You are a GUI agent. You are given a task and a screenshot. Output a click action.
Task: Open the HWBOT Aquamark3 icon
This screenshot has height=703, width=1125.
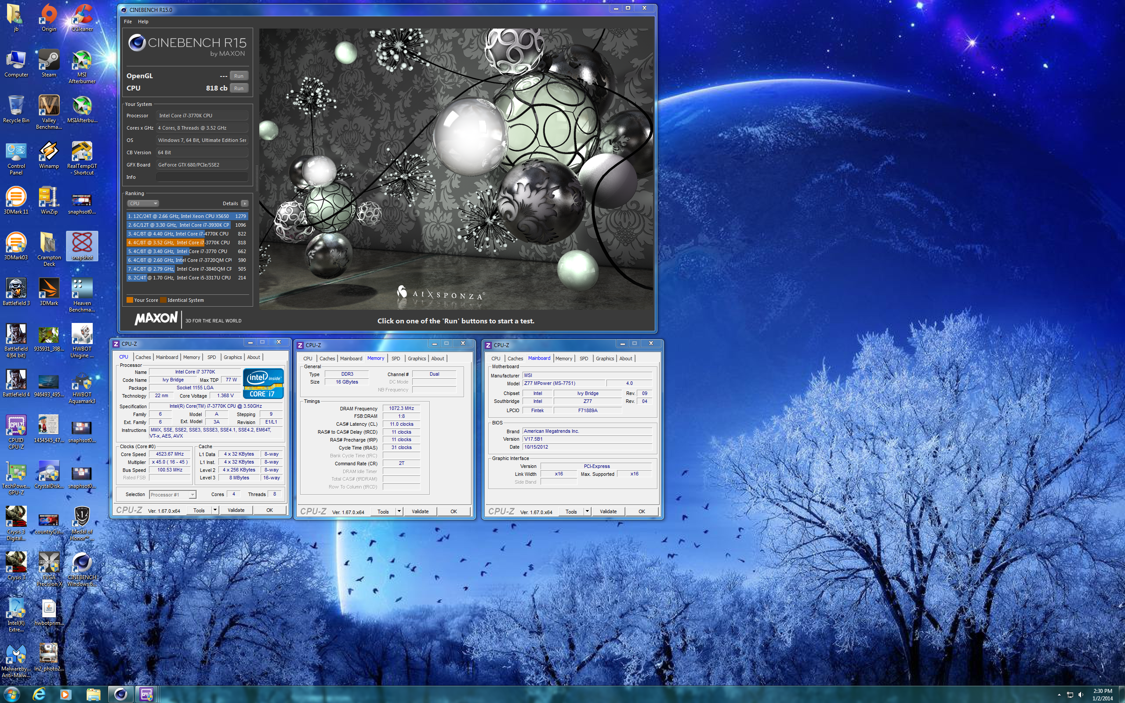(x=82, y=386)
